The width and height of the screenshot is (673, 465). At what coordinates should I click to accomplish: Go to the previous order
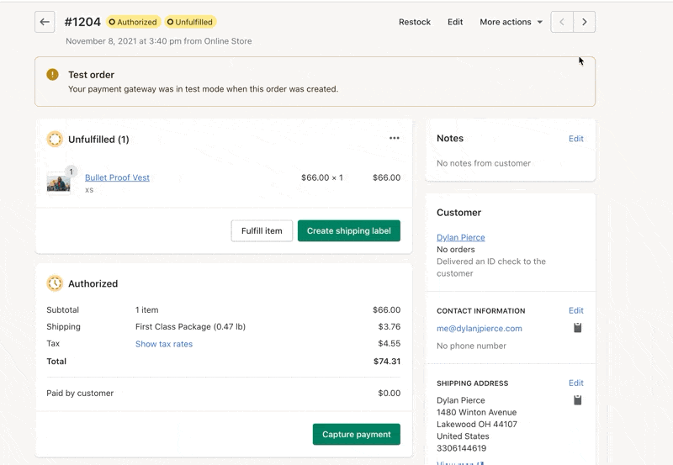point(562,22)
